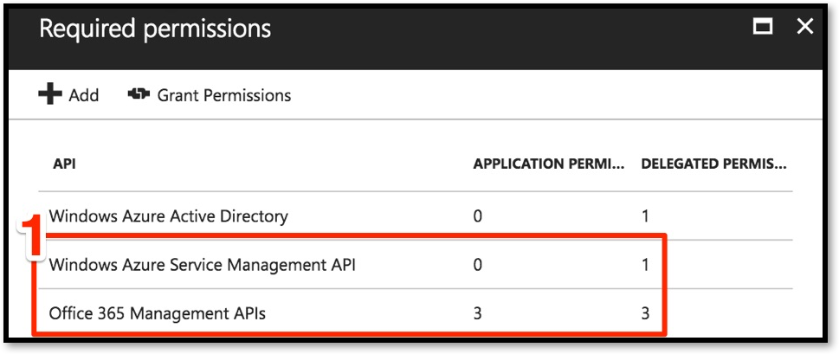Click the Application Permissions column header
The image size is (839, 354).
coord(548,164)
